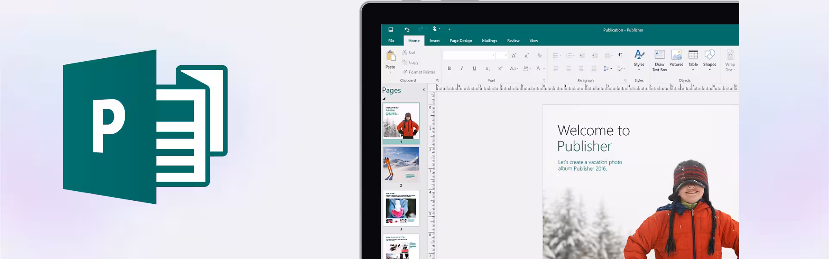The width and height of the screenshot is (829, 259).
Task: Click the Increase Indent icon
Action: tap(595, 55)
